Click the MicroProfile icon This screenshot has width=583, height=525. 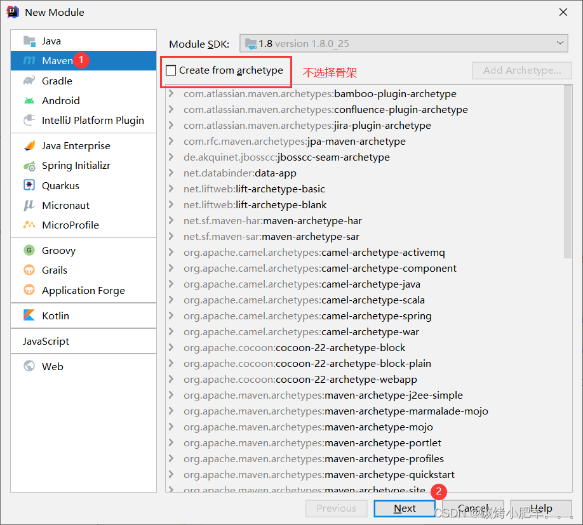coord(29,225)
